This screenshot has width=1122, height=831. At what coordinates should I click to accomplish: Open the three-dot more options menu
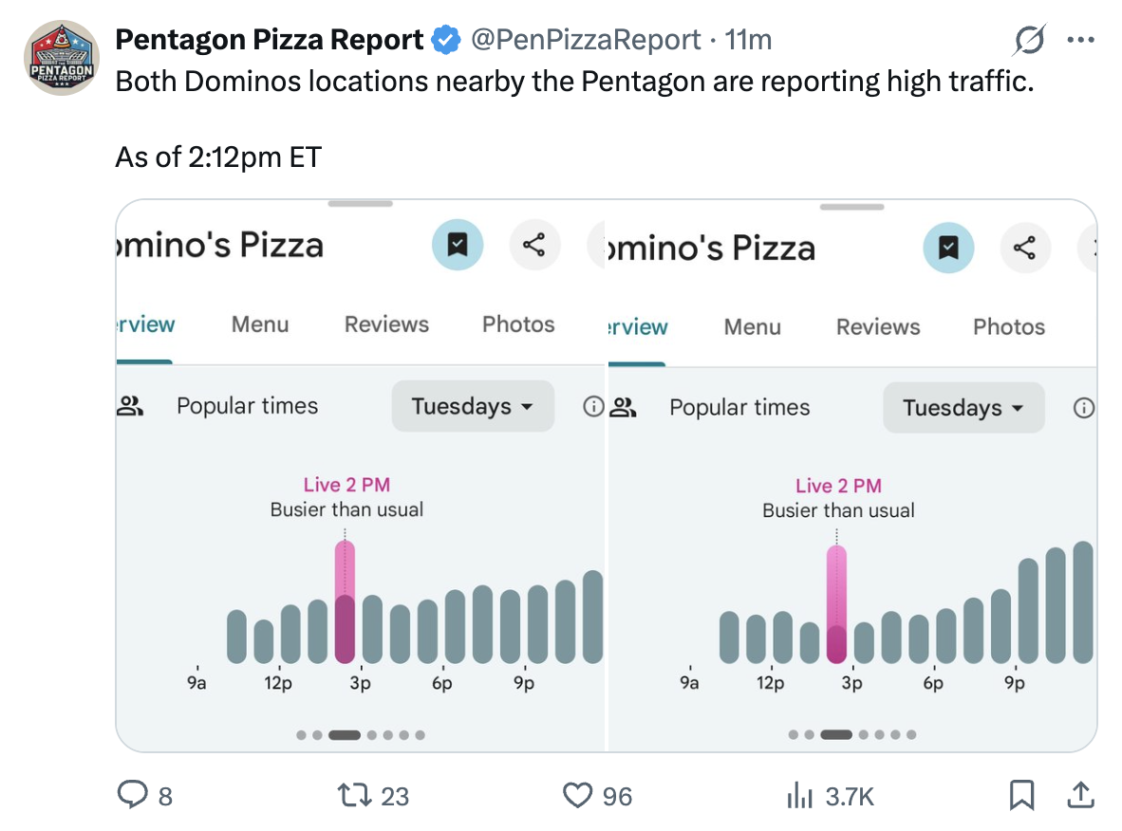(1081, 40)
